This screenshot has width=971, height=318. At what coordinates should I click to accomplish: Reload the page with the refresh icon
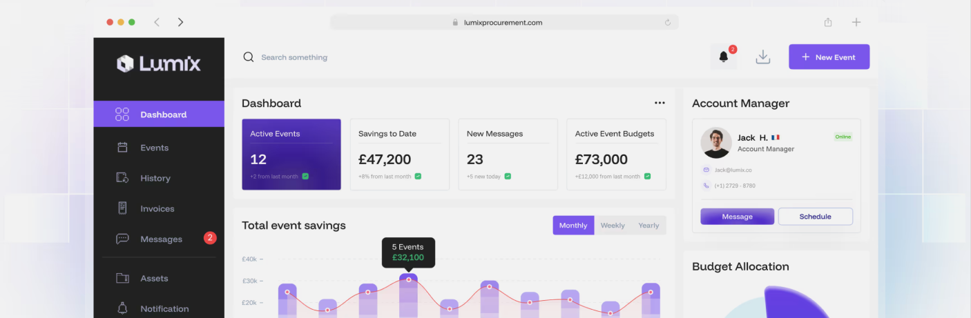(668, 22)
